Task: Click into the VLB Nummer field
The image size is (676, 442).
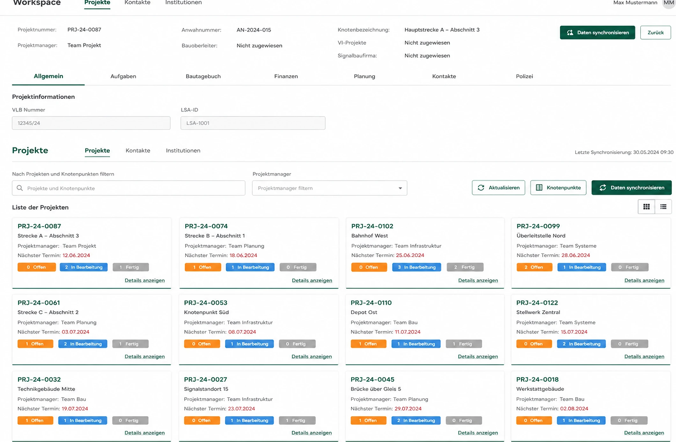Action: 91,123
